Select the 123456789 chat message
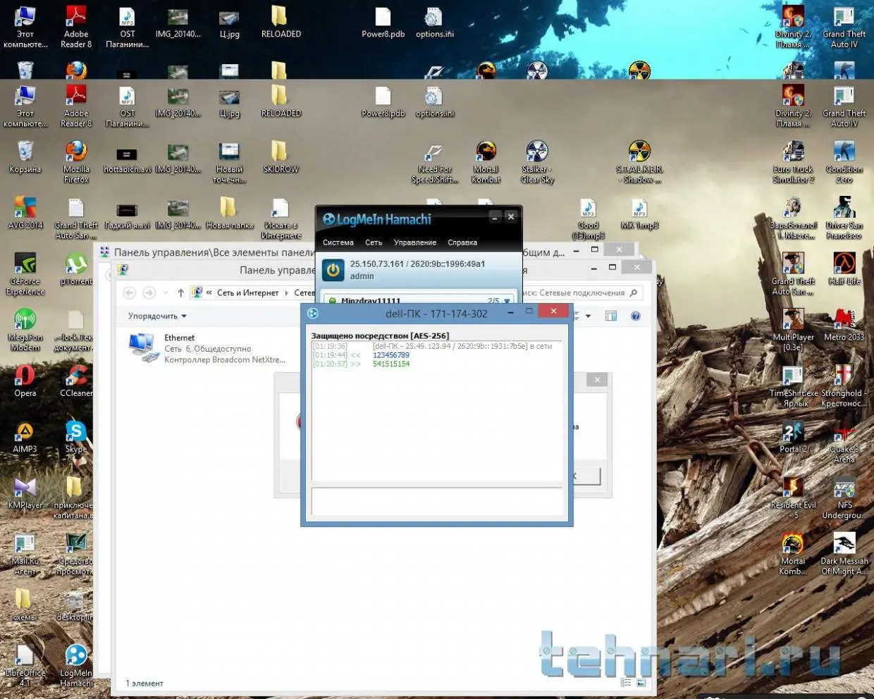The image size is (874, 699). click(x=391, y=355)
